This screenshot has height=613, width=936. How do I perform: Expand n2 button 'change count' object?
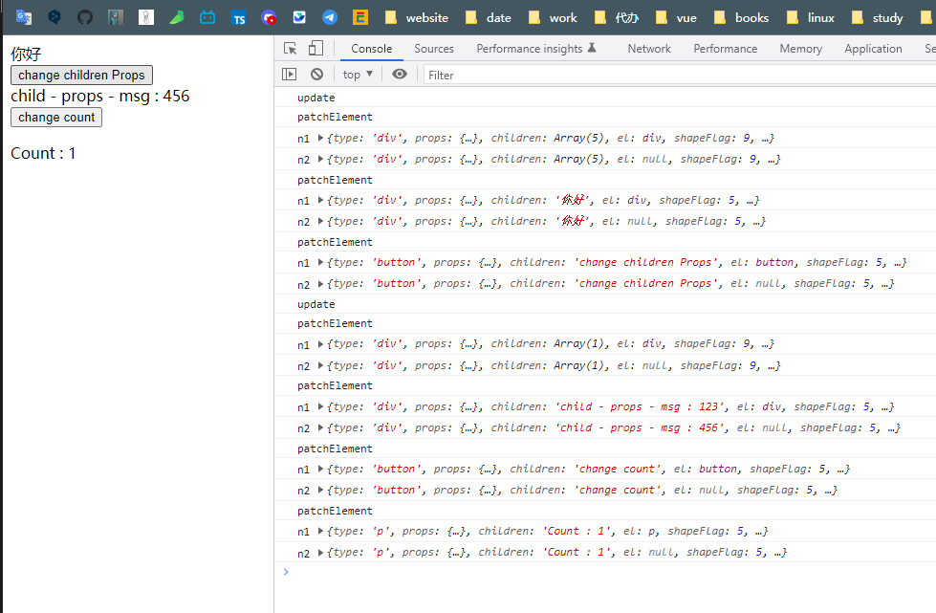click(x=320, y=490)
